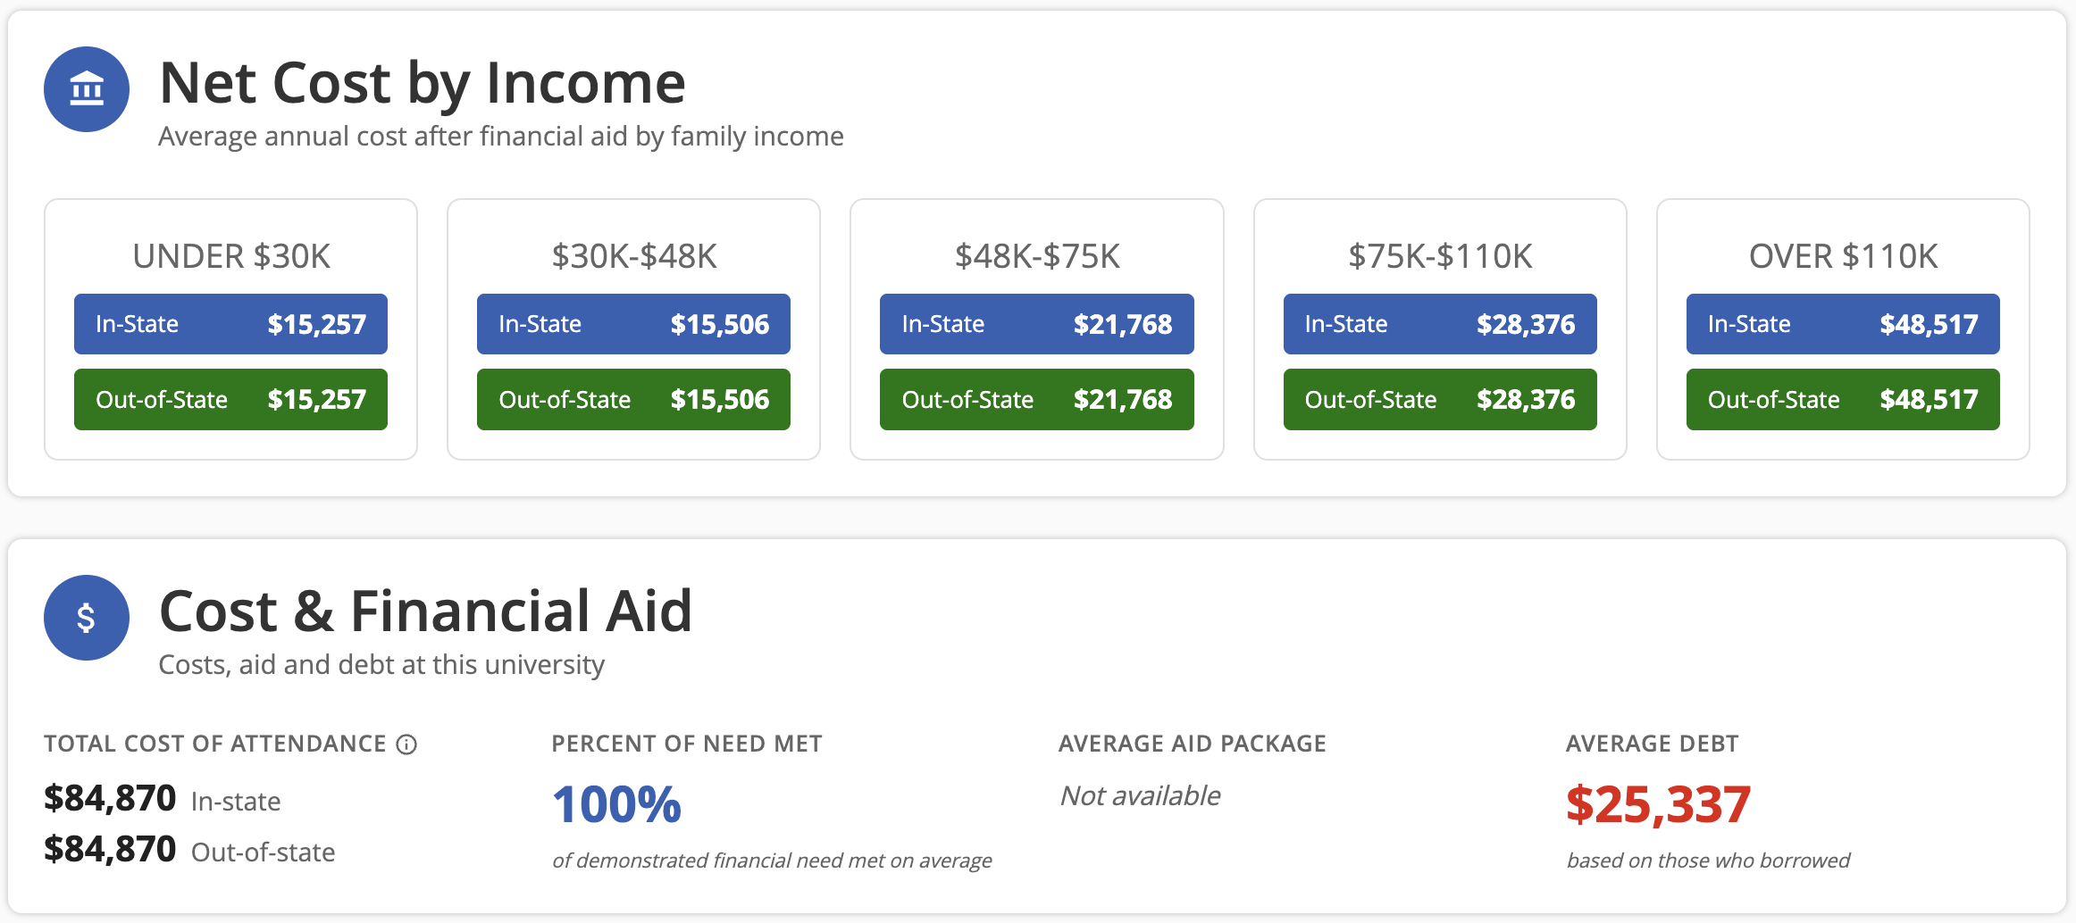This screenshot has height=923, width=2076.
Task: Choose the $48K-$75K Out-of-State $21,768 bar
Action: [1037, 399]
